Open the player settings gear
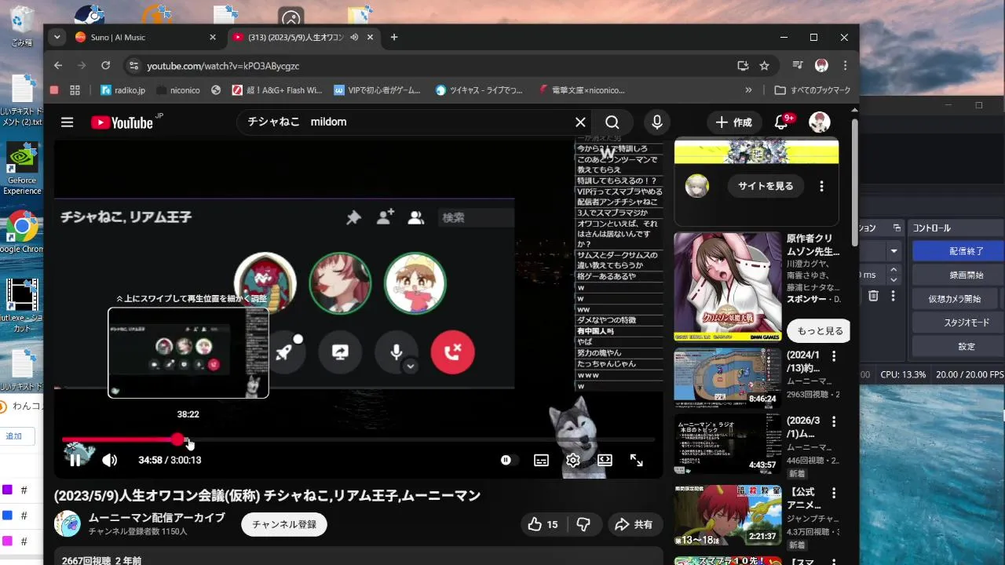Viewport: 1005px width, 565px height. (573, 461)
